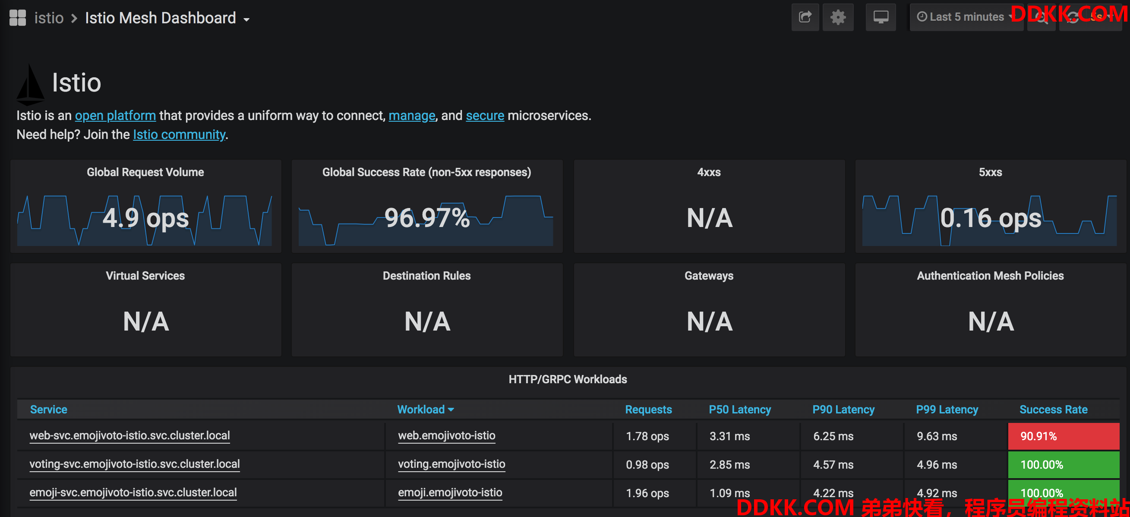Click the 4xxs panel title

(709, 172)
